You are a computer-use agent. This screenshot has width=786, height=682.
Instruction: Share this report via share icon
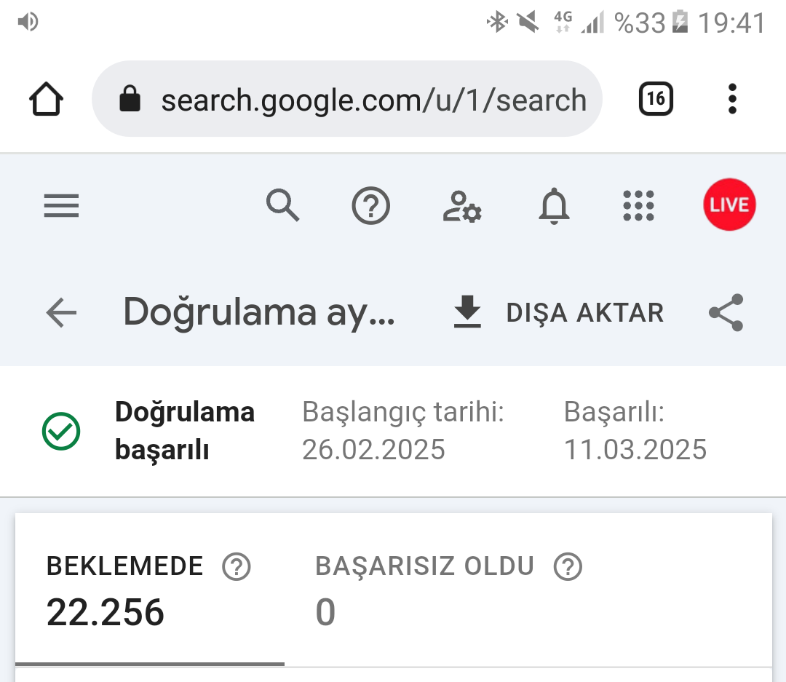[726, 312]
